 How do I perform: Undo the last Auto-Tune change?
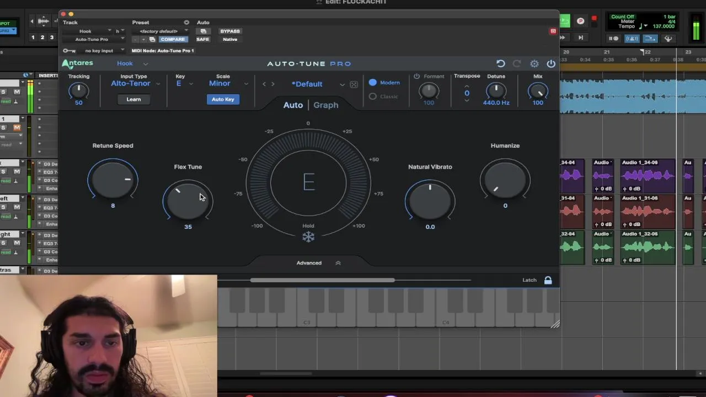coord(500,64)
